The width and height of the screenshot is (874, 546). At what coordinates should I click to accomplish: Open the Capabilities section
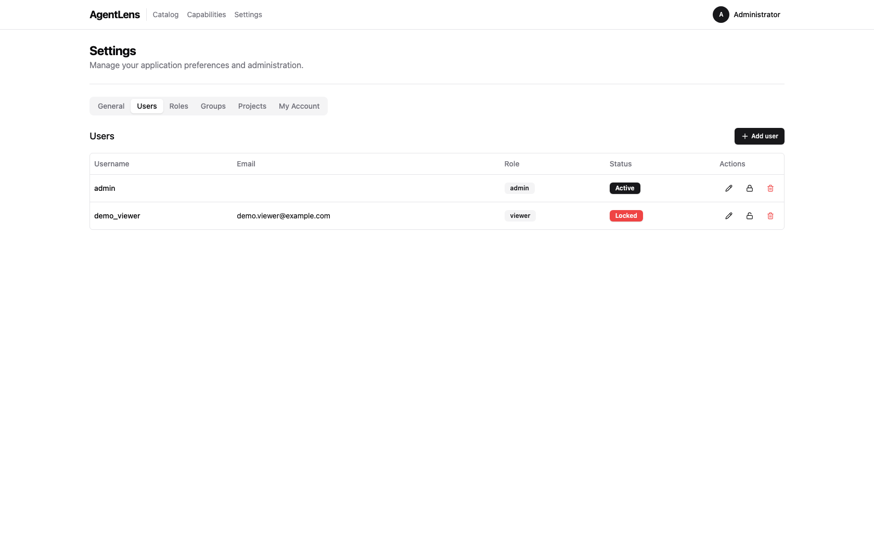pos(206,15)
